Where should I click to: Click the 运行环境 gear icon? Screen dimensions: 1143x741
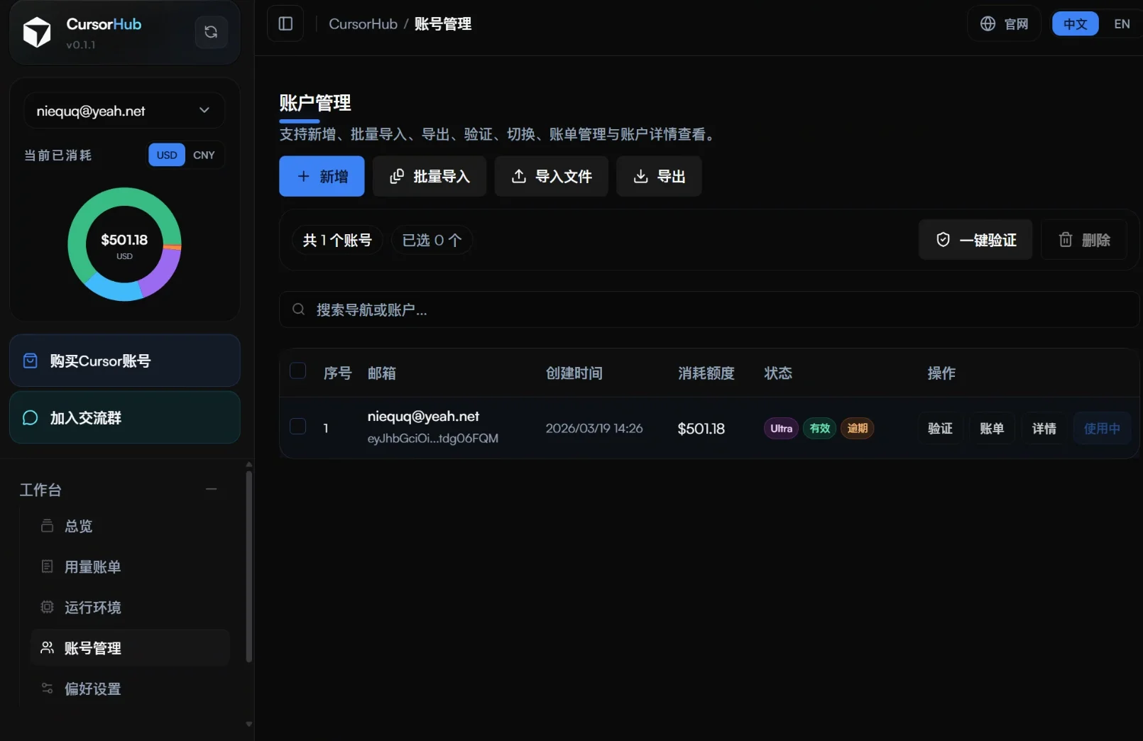pyautogui.click(x=47, y=607)
